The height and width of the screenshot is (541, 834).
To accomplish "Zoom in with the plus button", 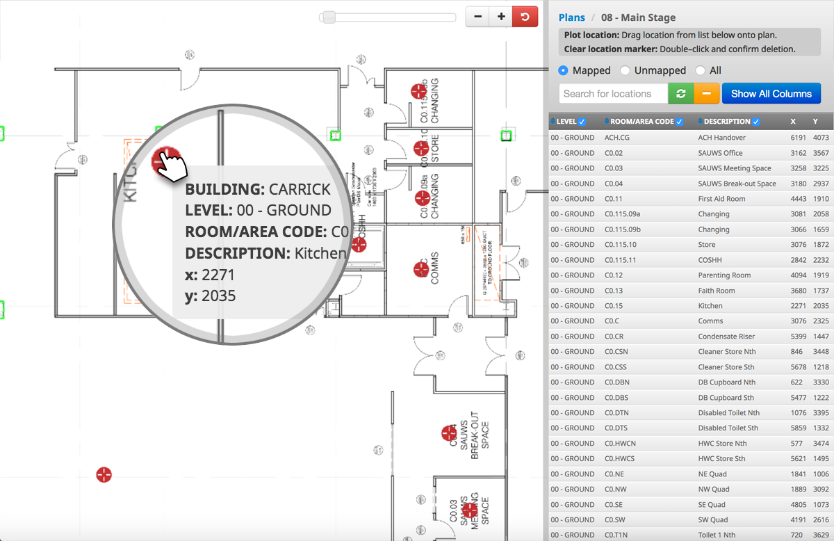I will point(500,17).
